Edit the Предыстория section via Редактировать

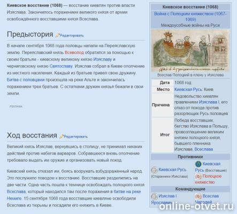(x=72, y=35)
